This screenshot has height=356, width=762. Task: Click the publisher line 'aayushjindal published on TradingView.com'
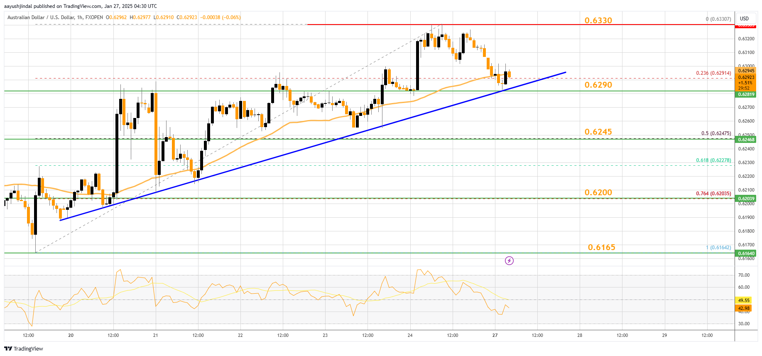tap(53, 6)
